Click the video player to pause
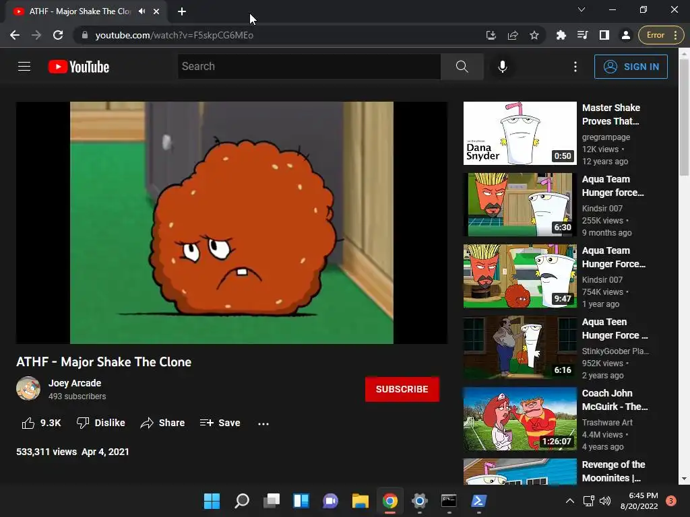Screen dimensions: 690x517 [232, 222]
